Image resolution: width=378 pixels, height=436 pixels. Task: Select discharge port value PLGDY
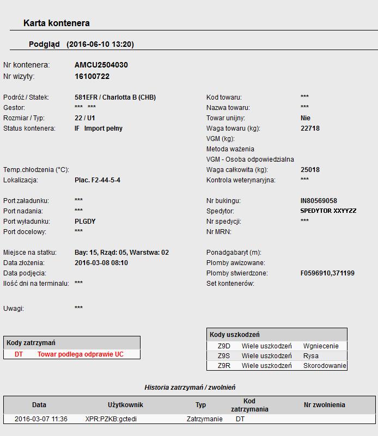[x=85, y=222]
